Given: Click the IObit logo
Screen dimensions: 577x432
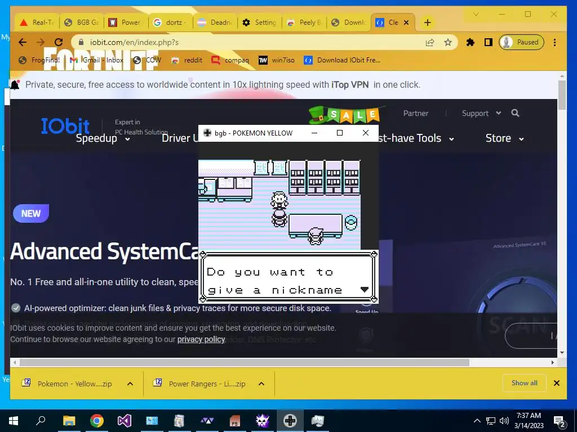Looking at the screenshot, I should [x=65, y=126].
